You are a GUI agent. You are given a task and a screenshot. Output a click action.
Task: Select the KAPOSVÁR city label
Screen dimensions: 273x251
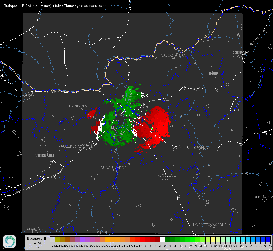coord(34,229)
